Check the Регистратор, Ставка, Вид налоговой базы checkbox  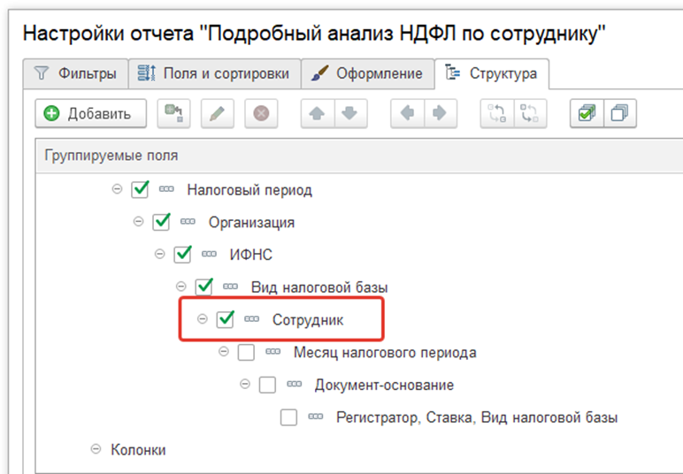point(288,417)
